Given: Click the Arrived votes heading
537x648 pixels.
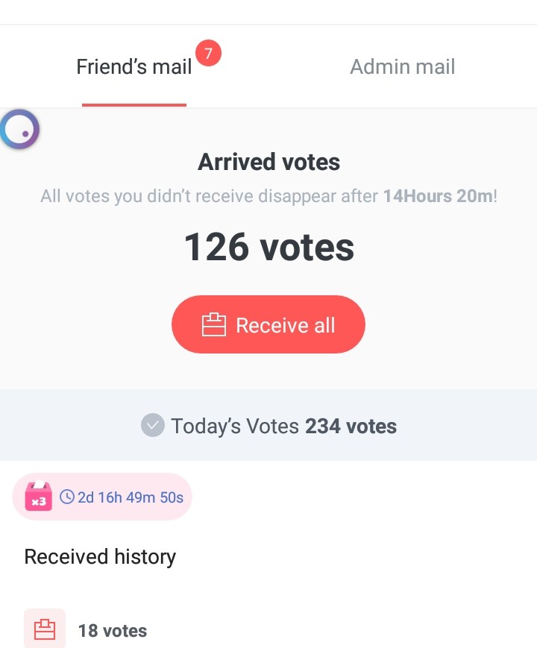Looking at the screenshot, I should pos(268,163).
